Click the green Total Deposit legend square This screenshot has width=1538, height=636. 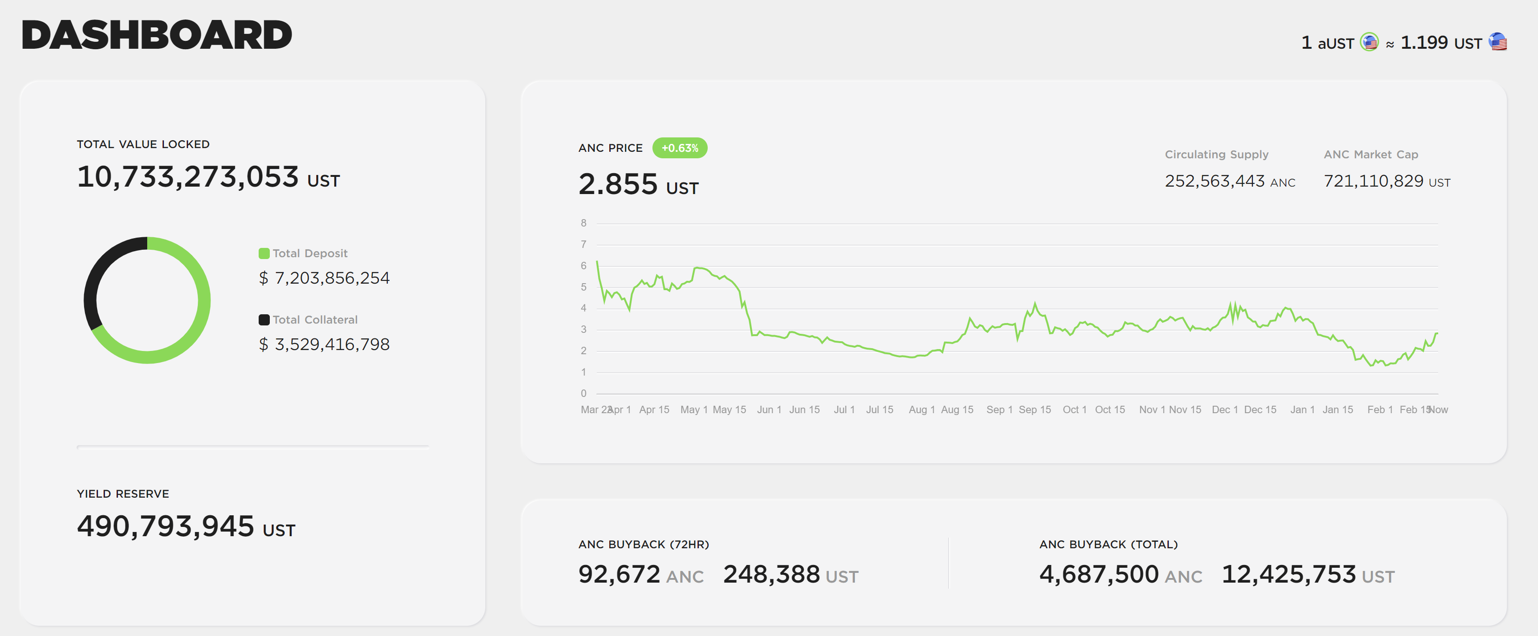(264, 253)
